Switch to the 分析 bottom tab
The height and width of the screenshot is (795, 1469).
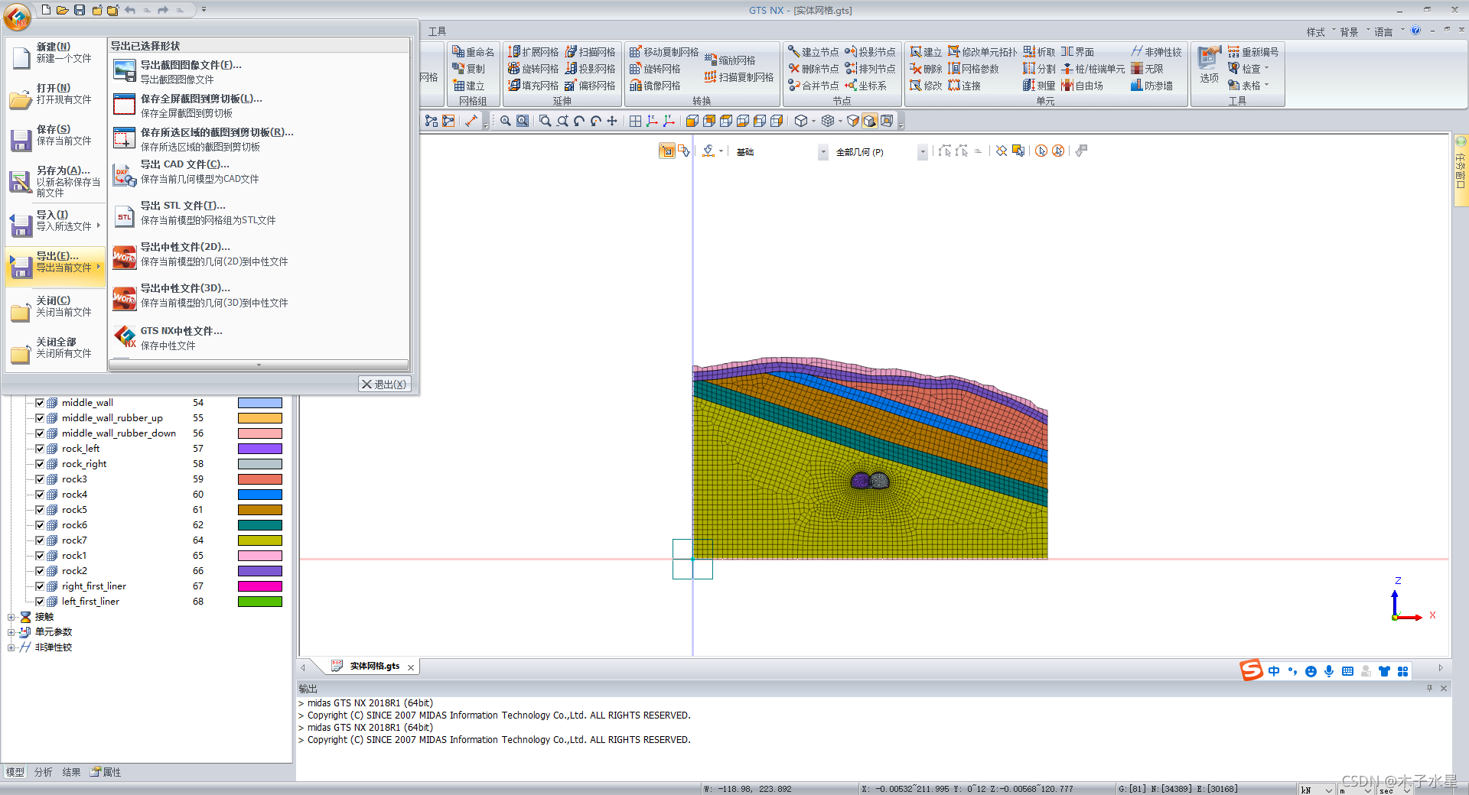click(44, 772)
